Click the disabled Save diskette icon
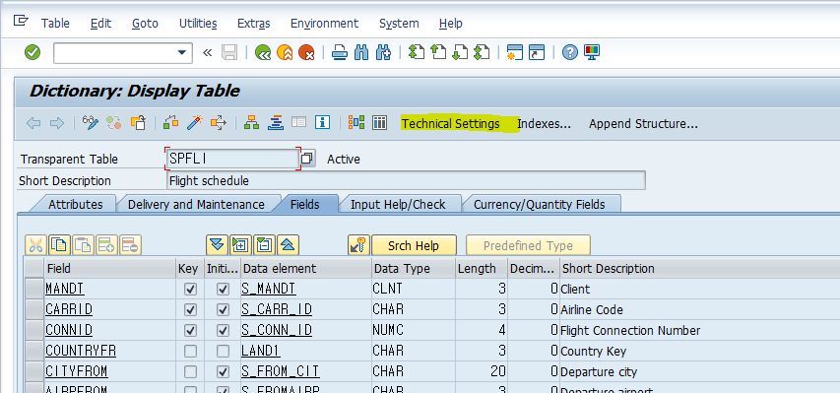This screenshot has width=840, height=393. click(229, 52)
